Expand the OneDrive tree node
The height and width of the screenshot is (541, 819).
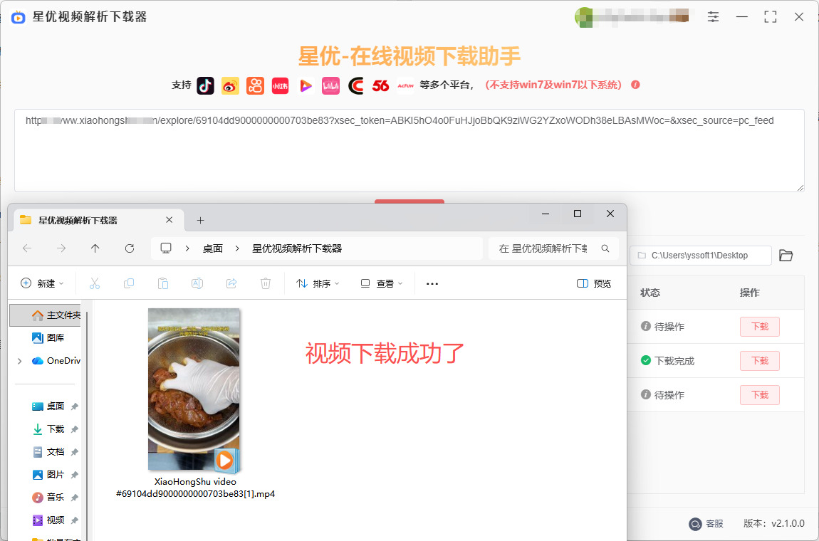pos(20,361)
